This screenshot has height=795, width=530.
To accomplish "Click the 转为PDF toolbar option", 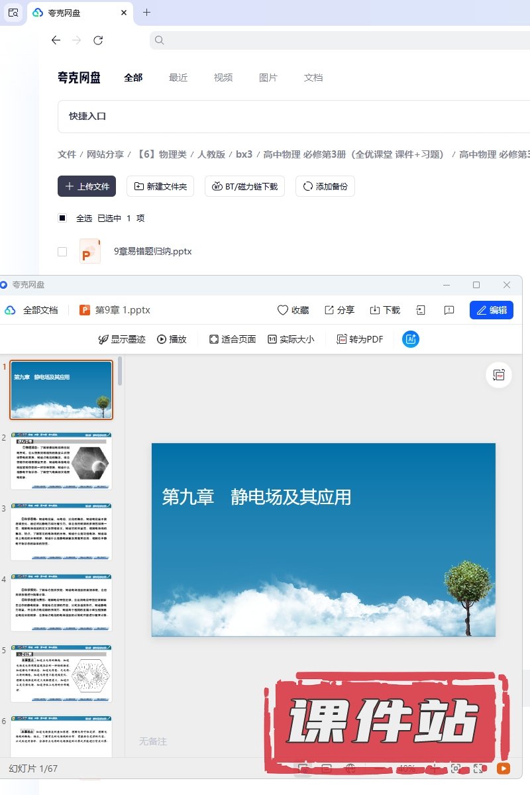I will tap(360, 339).
